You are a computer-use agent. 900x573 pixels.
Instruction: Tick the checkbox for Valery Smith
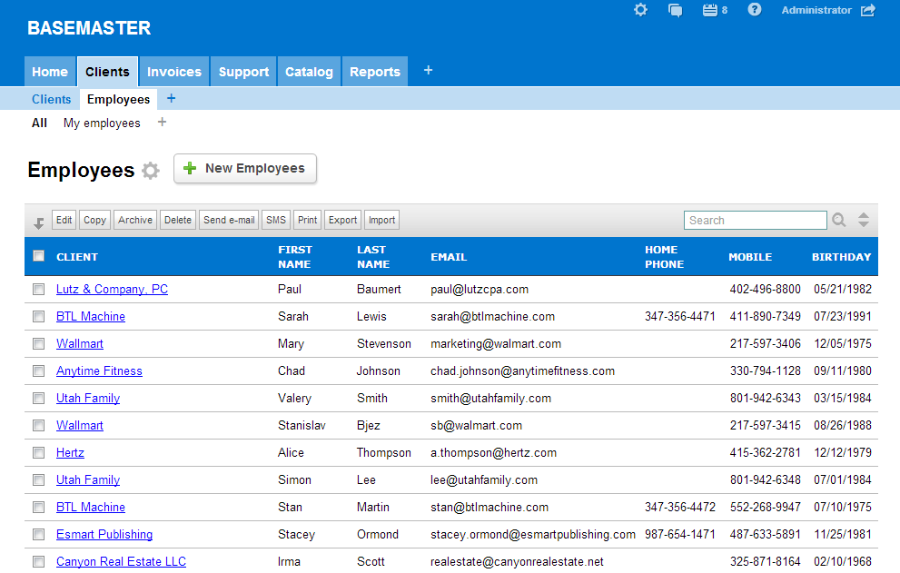click(38, 398)
